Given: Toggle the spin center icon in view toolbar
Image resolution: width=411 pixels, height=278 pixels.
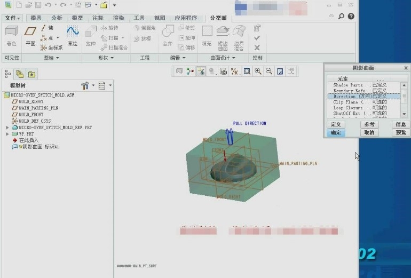Looking at the screenshot, I should click(191, 72).
